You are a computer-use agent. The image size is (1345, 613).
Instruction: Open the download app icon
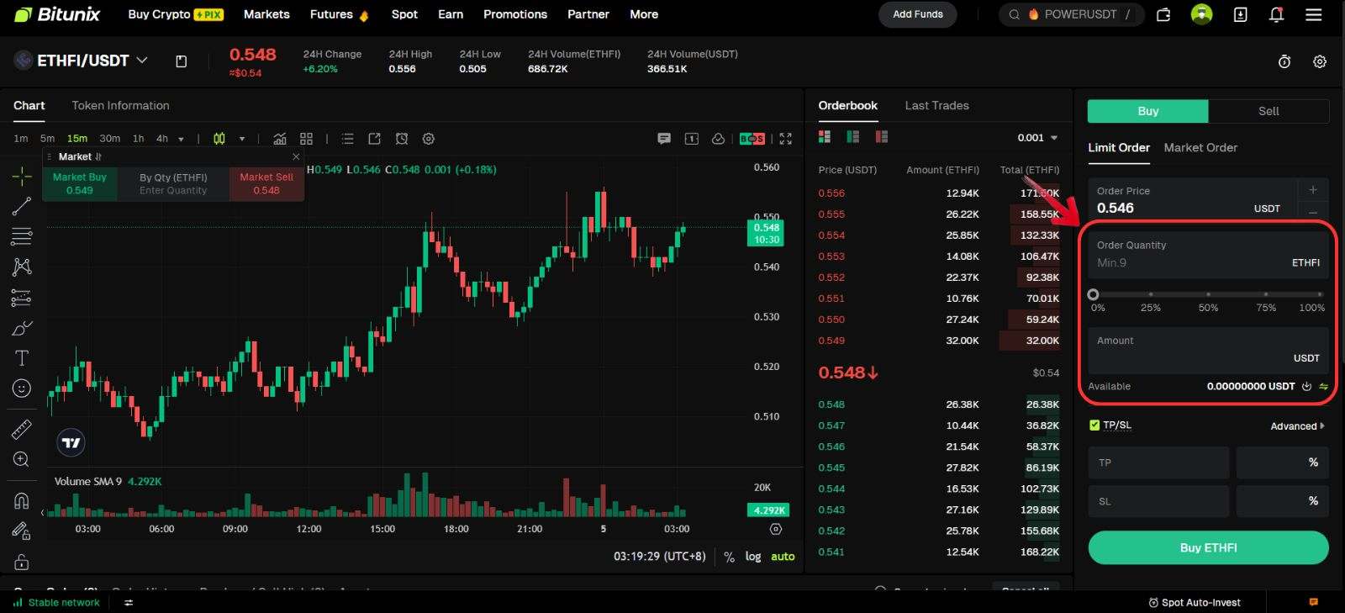tap(1240, 14)
